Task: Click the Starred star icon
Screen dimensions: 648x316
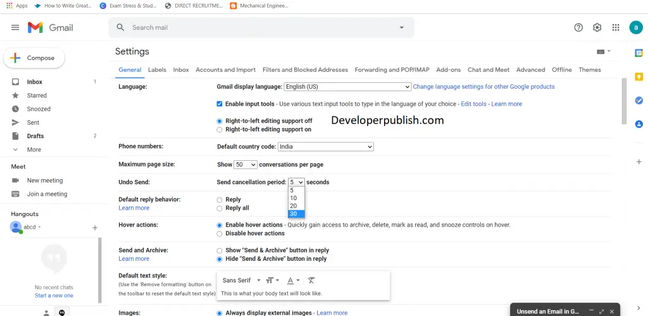Action: pyautogui.click(x=15, y=96)
